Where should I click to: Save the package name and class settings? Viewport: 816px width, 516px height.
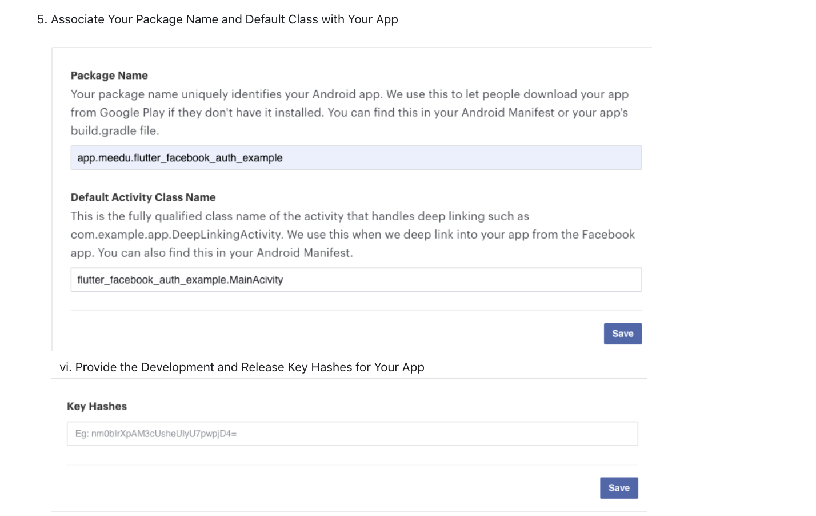pyautogui.click(x=623, y=334)
